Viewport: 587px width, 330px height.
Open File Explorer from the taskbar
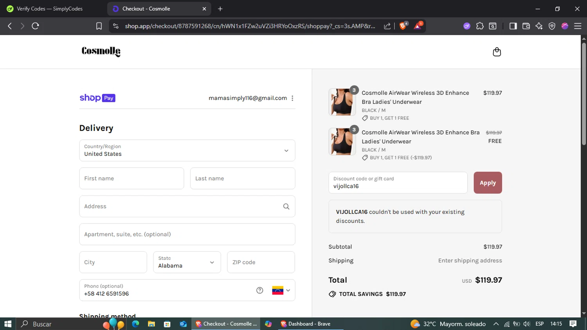tap(151, 324)
